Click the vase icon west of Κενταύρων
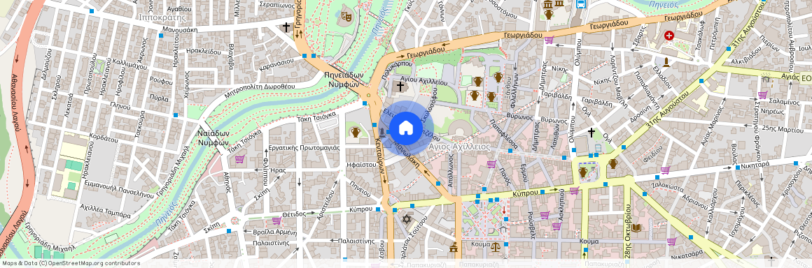This screenshot has height=268, width=812. pos(356,132)
